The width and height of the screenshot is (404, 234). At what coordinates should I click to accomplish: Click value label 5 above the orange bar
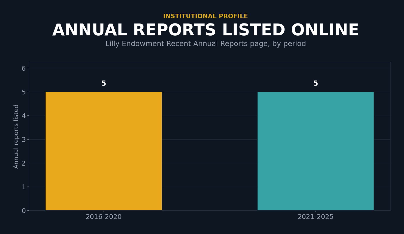click(104, 84)
